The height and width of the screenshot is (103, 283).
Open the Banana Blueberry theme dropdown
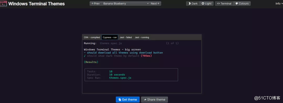[126, 4]
